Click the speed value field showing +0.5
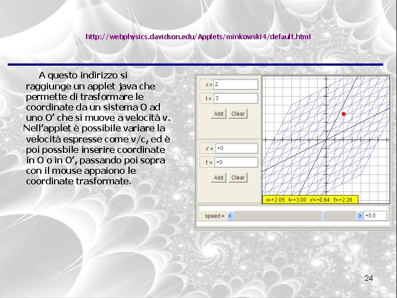Screen dimensions: 397x298 (x=375, y=216)
